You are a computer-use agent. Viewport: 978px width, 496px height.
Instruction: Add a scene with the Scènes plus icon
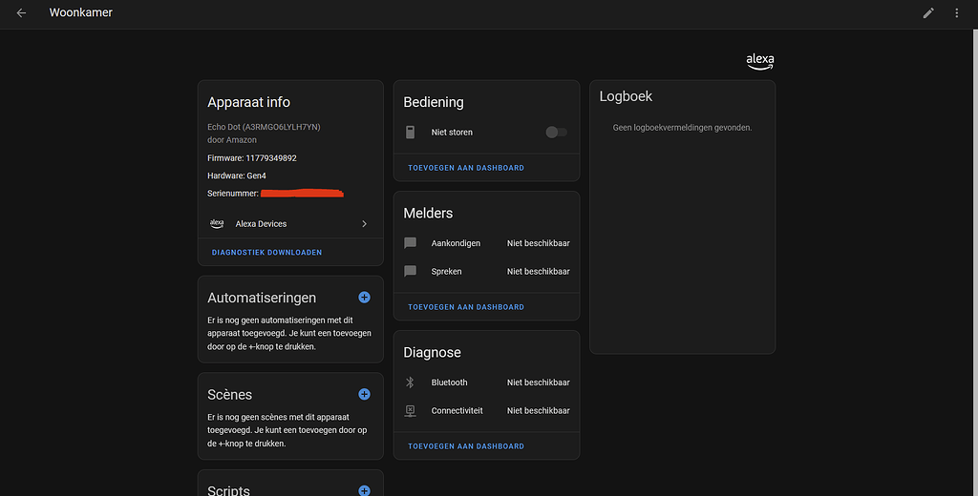click(364, 394)
